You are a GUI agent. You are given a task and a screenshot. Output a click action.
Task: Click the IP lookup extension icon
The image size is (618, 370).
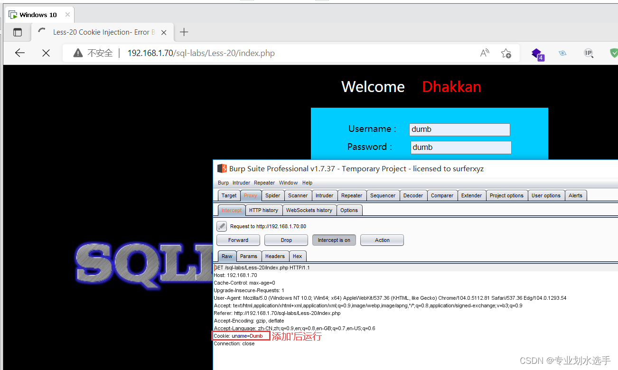click(x=589, y=53)
